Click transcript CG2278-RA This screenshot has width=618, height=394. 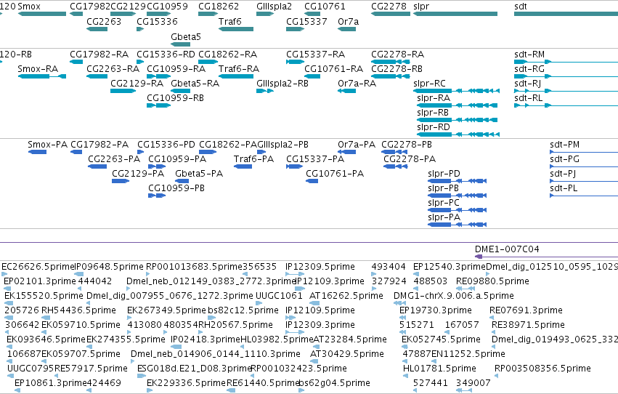point(391,62)
